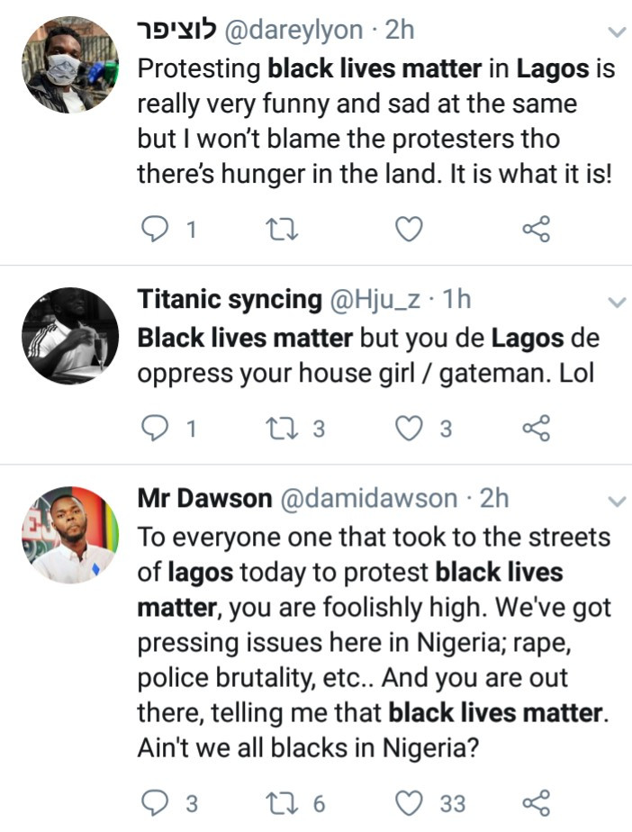View Titanic syncing's profile picture
Screen dimensions: 632x832
pos(70,335)
